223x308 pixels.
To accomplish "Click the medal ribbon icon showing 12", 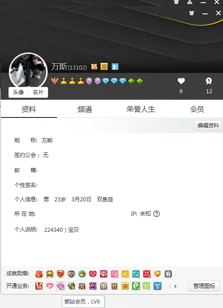I will coord(209,81).
